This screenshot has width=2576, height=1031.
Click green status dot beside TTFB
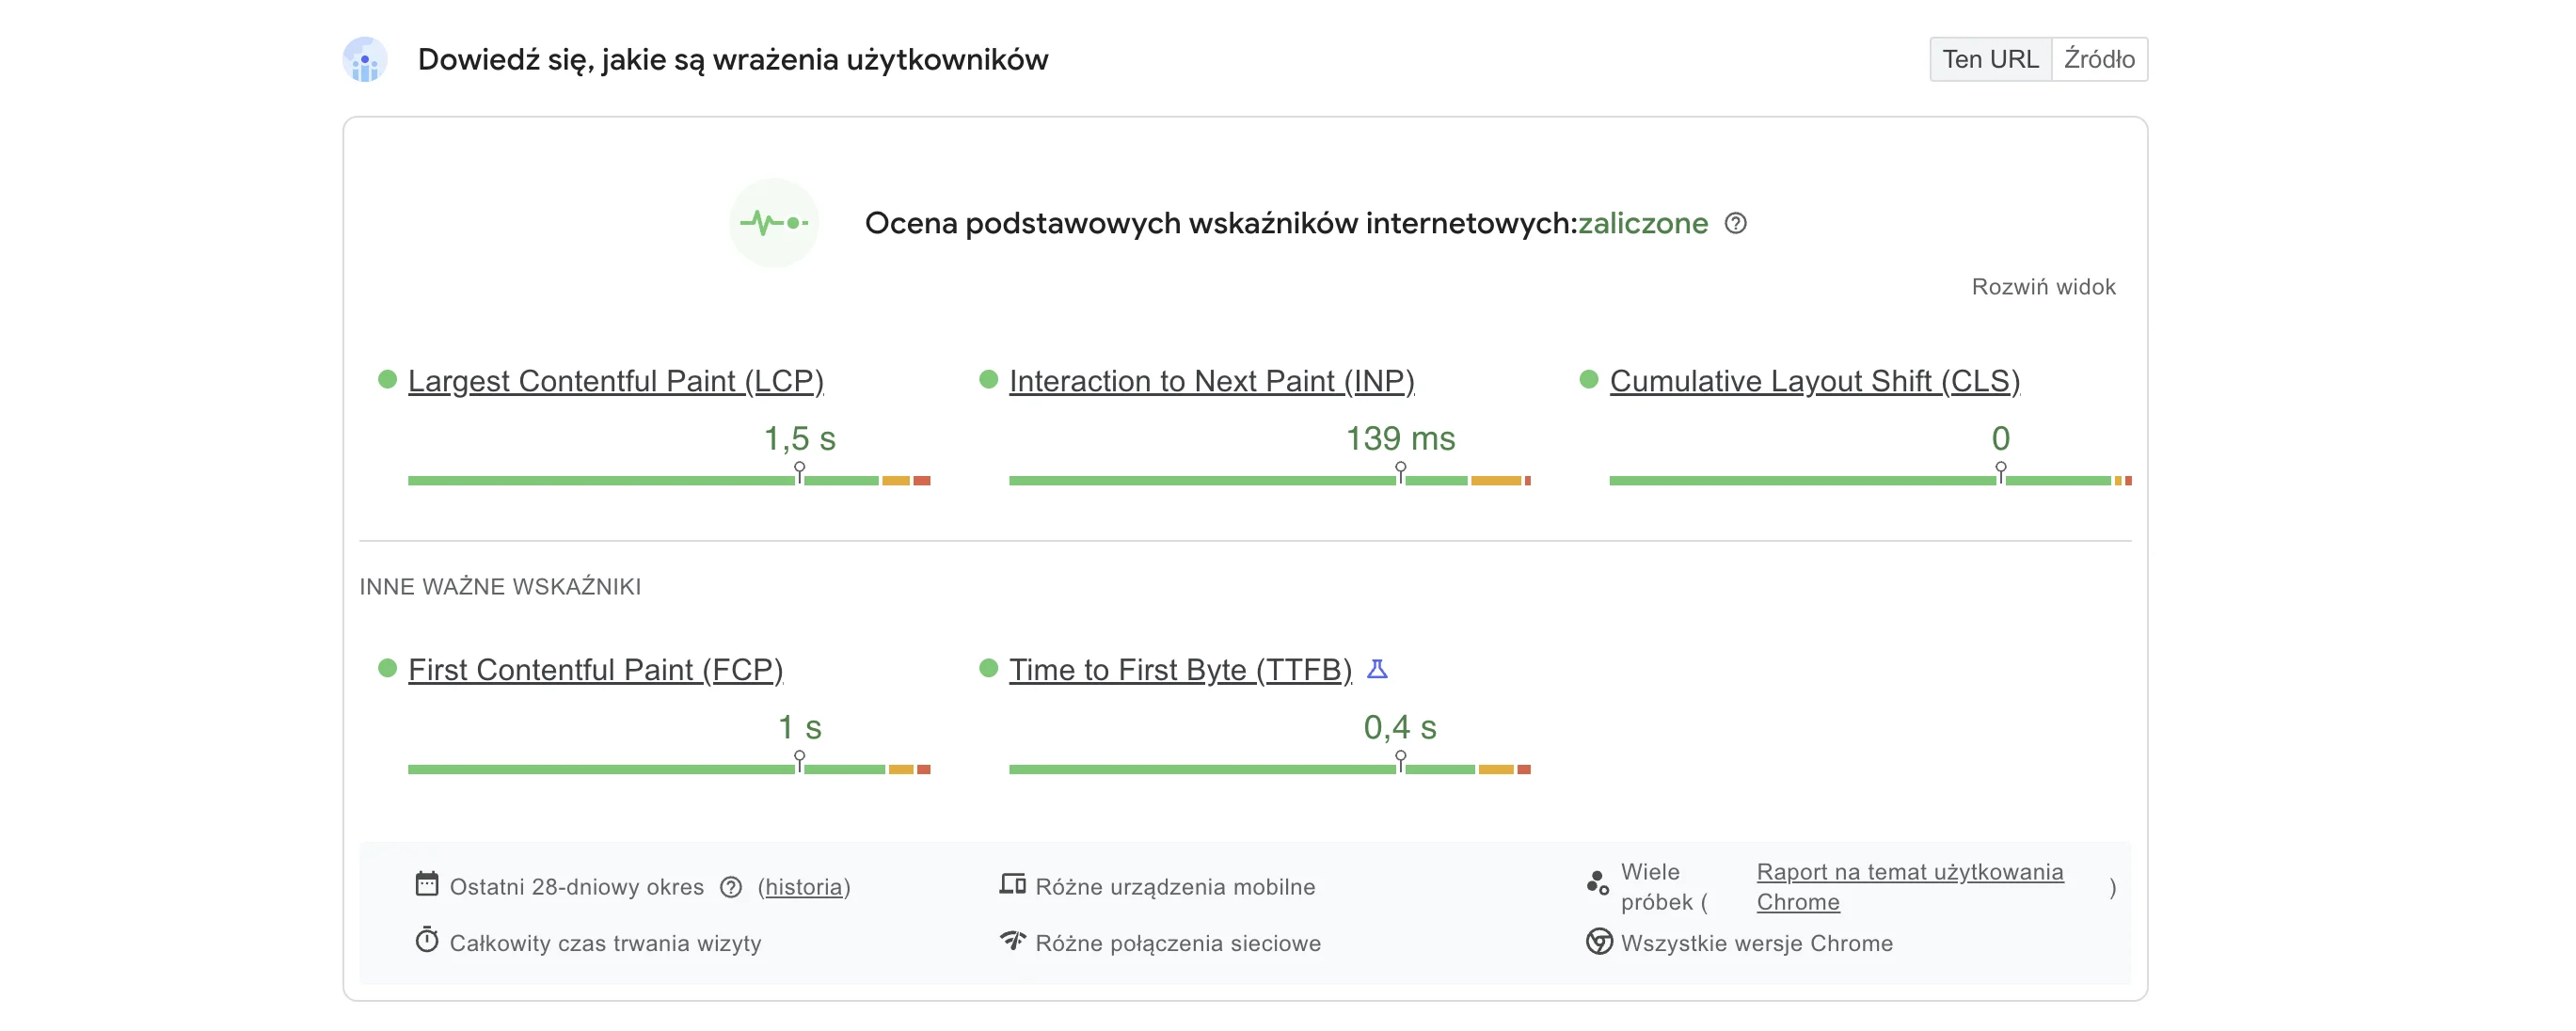coord(988,668)
